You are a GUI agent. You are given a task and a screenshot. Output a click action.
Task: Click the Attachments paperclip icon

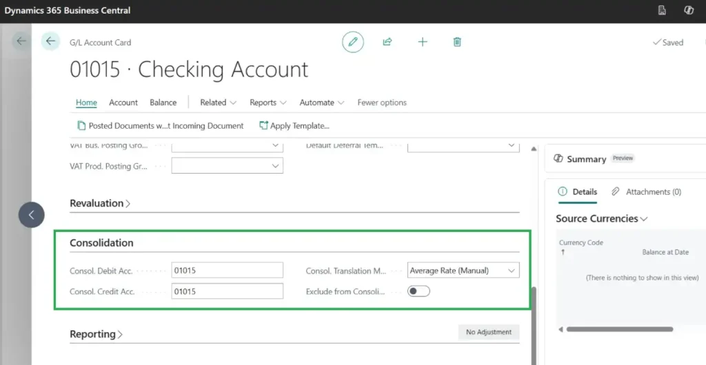(616, 191)
